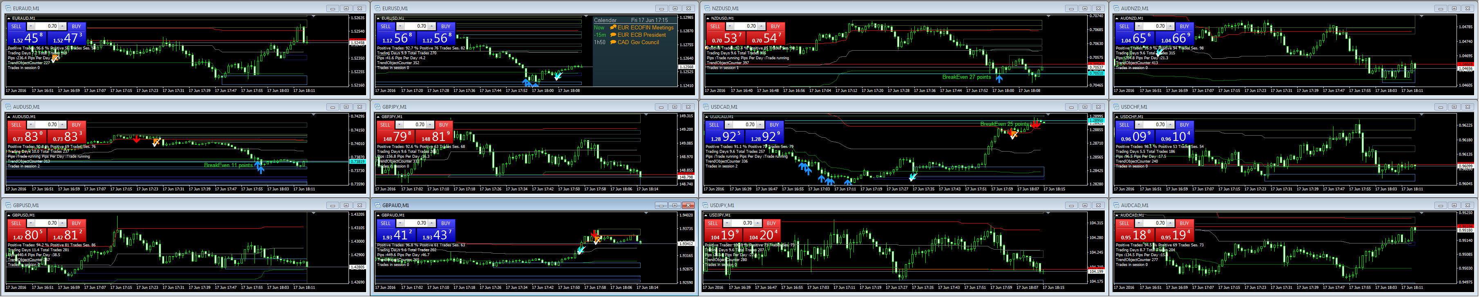Screen dimensions: 1479x297
Task: Collapse the one-click trading panel on GBPJPY chart
Action: pyautogui.click(x=378, y=116)
